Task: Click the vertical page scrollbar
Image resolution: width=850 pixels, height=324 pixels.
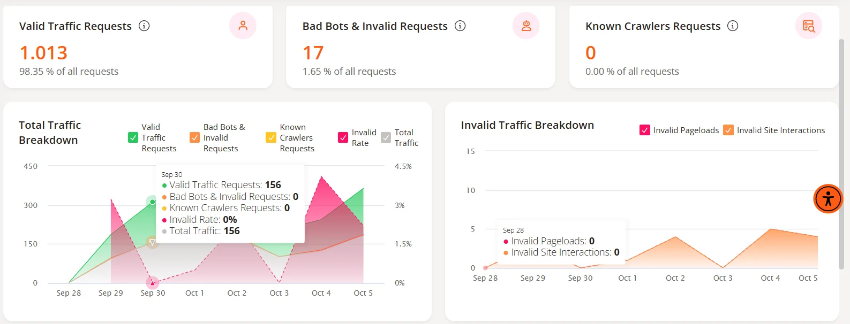Action: tap(841, 154)
